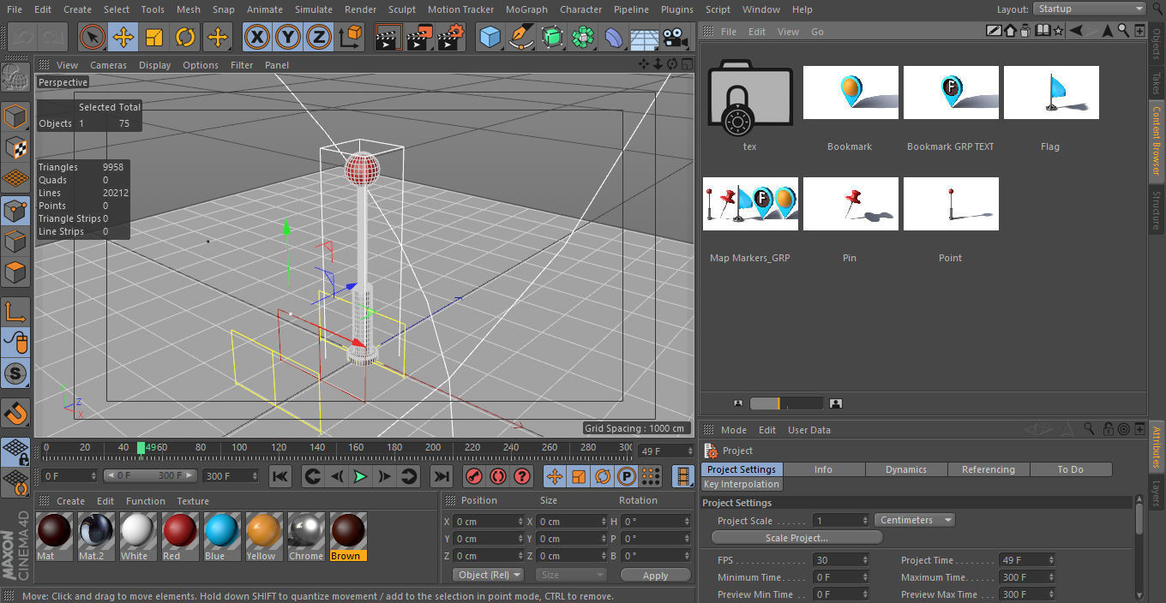Go to start of timeline
Screen dimensions: 1166x603
(280, 476)
